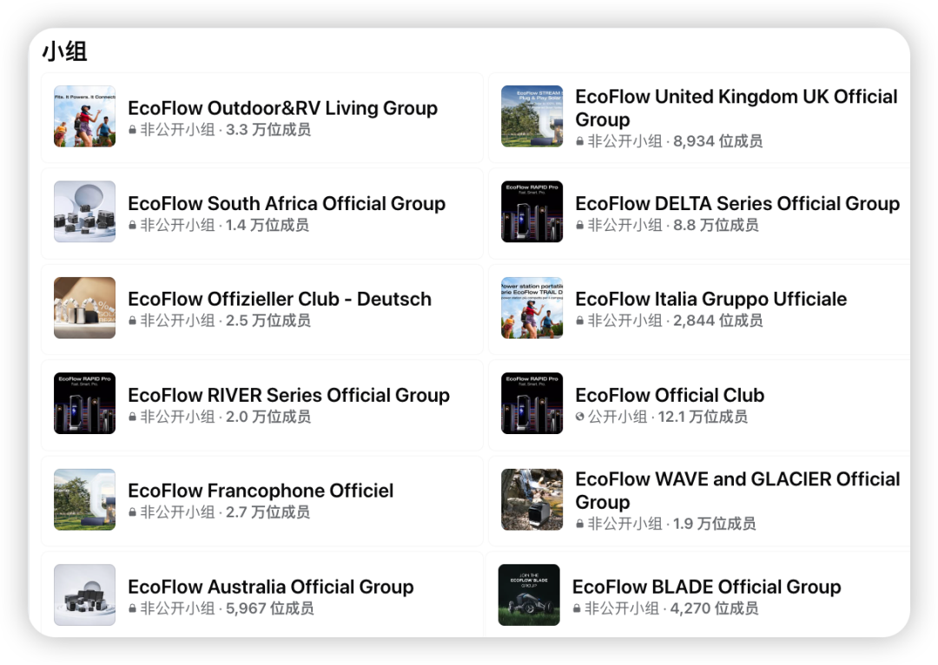Click the lock icon under DELTA Series group
Viewport: 938px width, 665px height.
click(579, 226)
